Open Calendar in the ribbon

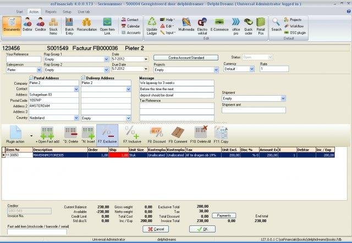[131, 26]
